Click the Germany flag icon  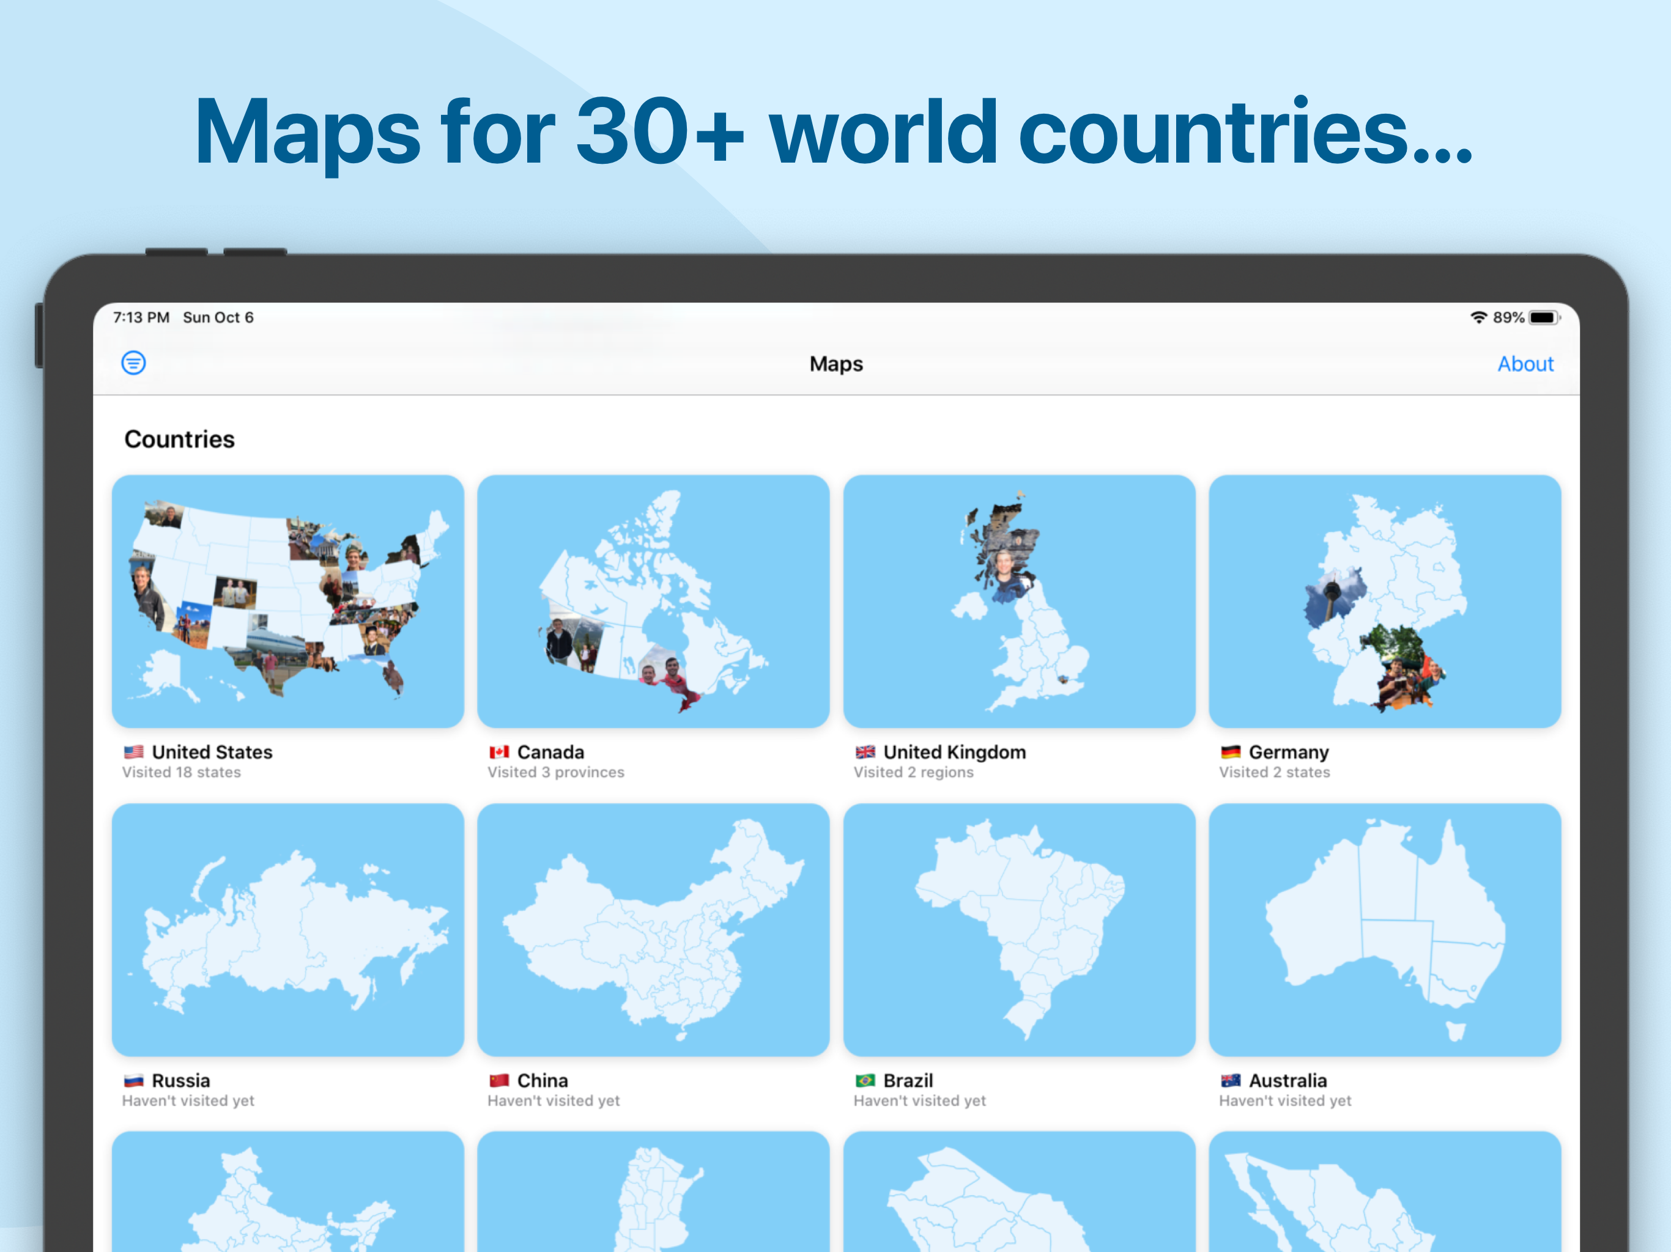(x=1231, y=752)
